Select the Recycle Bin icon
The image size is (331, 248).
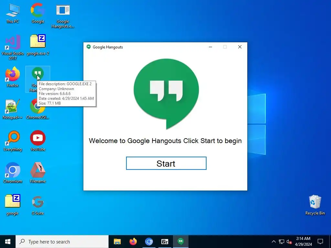pyautogui.click(x=315, y=205)
